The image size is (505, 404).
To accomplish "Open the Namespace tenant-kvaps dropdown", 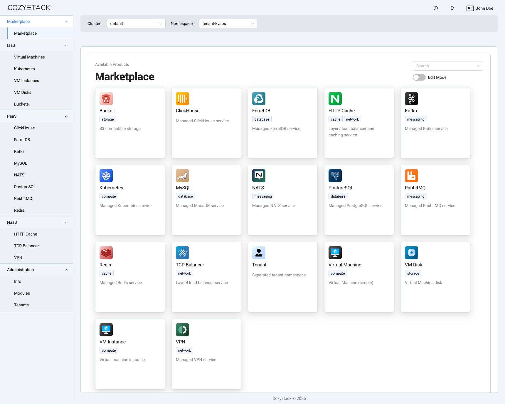I will (228, 24).
